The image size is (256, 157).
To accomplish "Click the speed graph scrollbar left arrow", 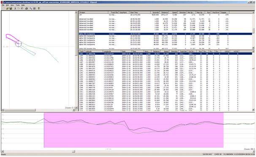I will 3,152.
